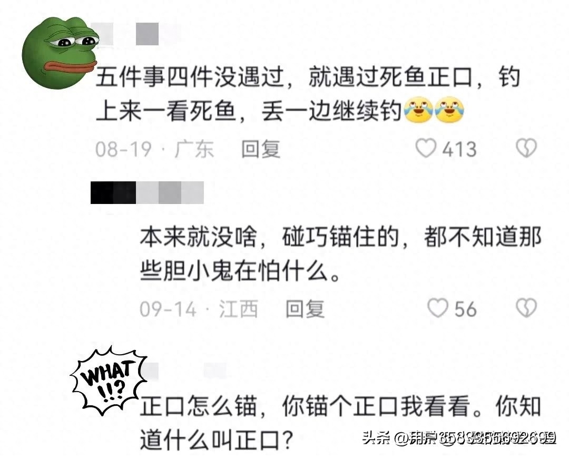The image size is (569, 458).
Task: Select the 五件事四件没遇过 comment text
Action: 308,94
